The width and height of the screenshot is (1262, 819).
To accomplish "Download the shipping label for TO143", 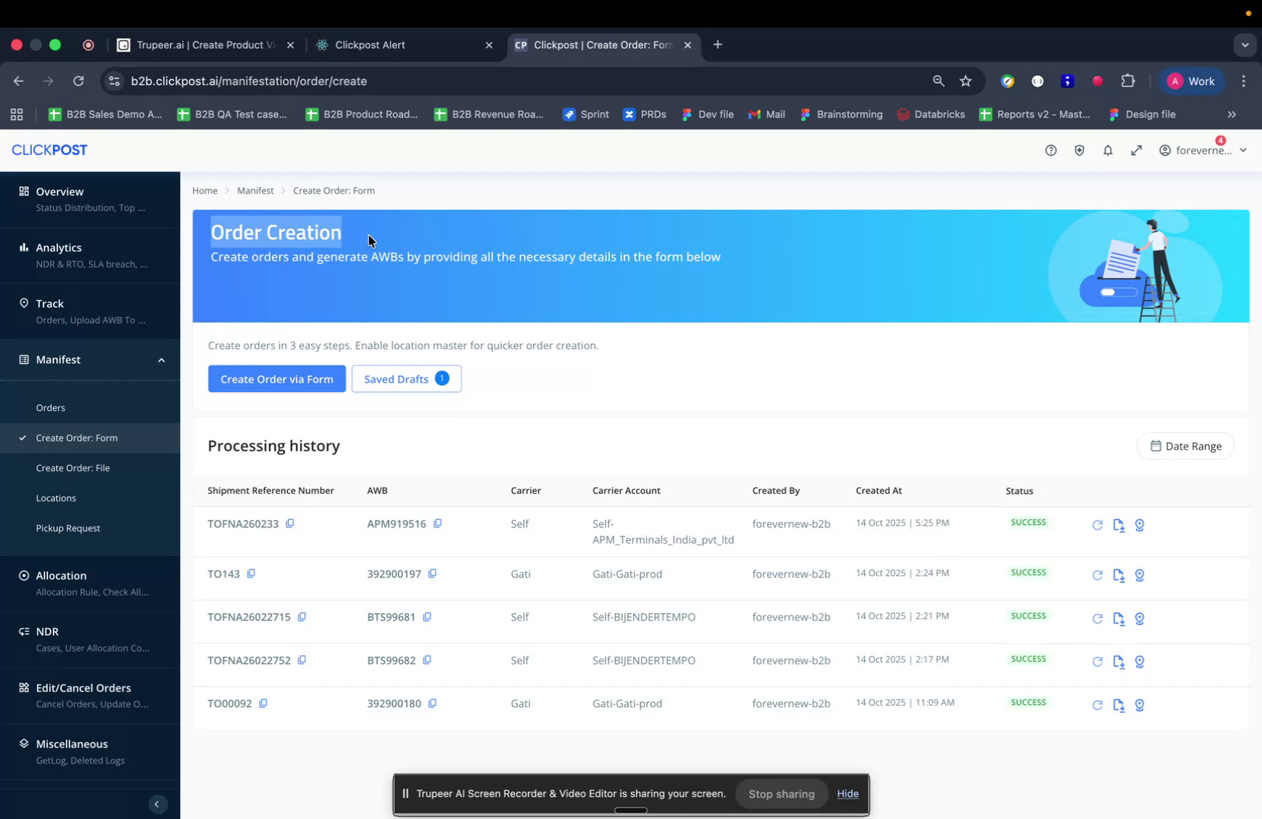I will coord(1118,575).
